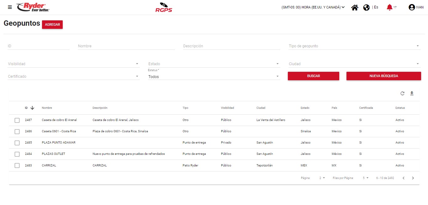428x205 pixels.
Task: Tick the PLAZA PUNTO ADAMAR row checkbox
Action: click(17, 143)
